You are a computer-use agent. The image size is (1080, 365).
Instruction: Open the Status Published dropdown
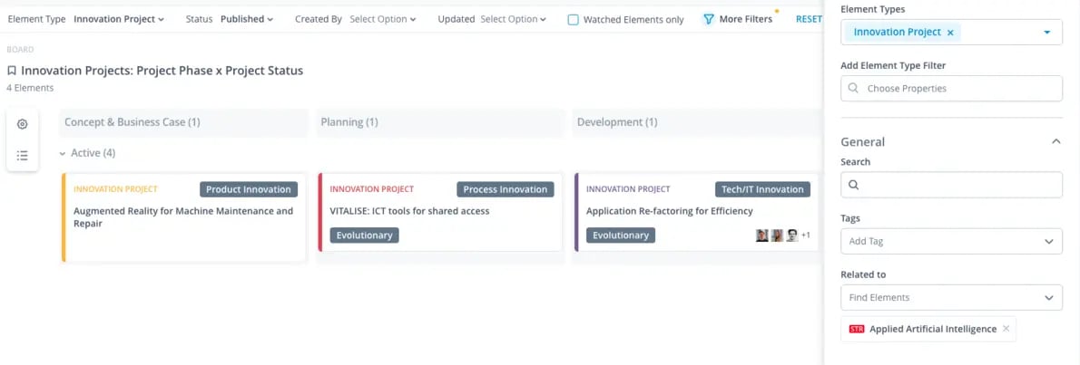click(247, 19)
